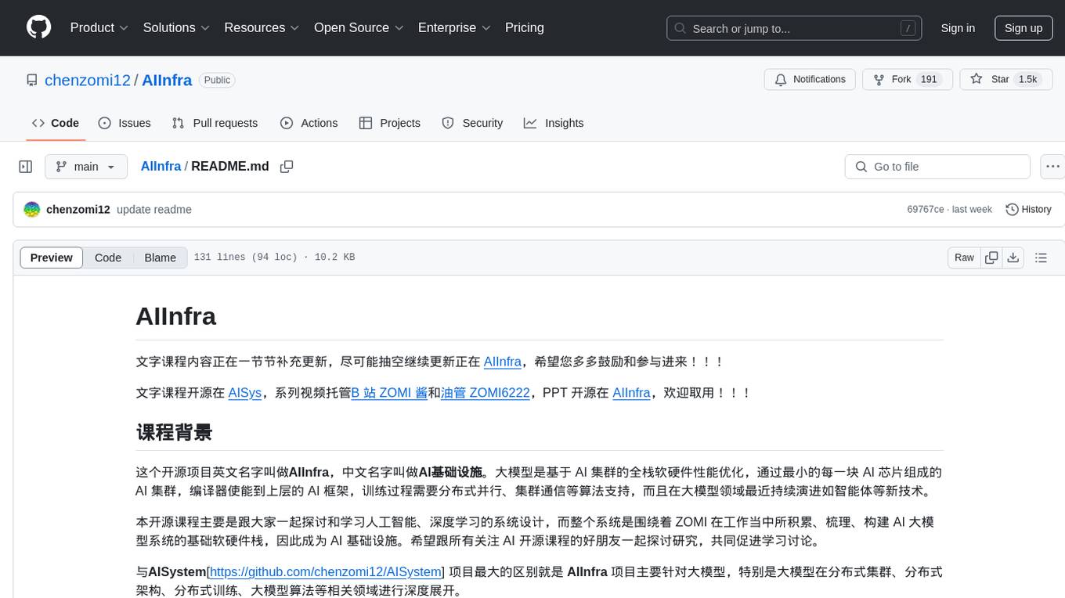Open the 油管 ZOMI6222 link
The width and height of the screenshot is (1065, 598).
click(x=486, y=393)
